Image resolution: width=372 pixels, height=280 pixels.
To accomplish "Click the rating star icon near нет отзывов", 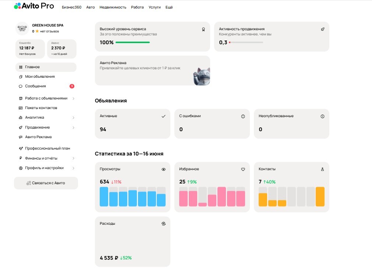I will tap(37, 31).
